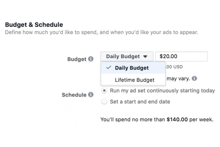Screen dimensions: 220x147
Task: Click the dropdown caret arrow on budget selector
Action: 145,57
